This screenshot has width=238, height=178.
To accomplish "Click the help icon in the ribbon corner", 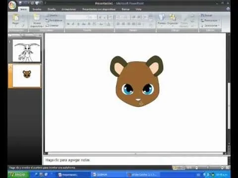I will click(x=228, y=9).
